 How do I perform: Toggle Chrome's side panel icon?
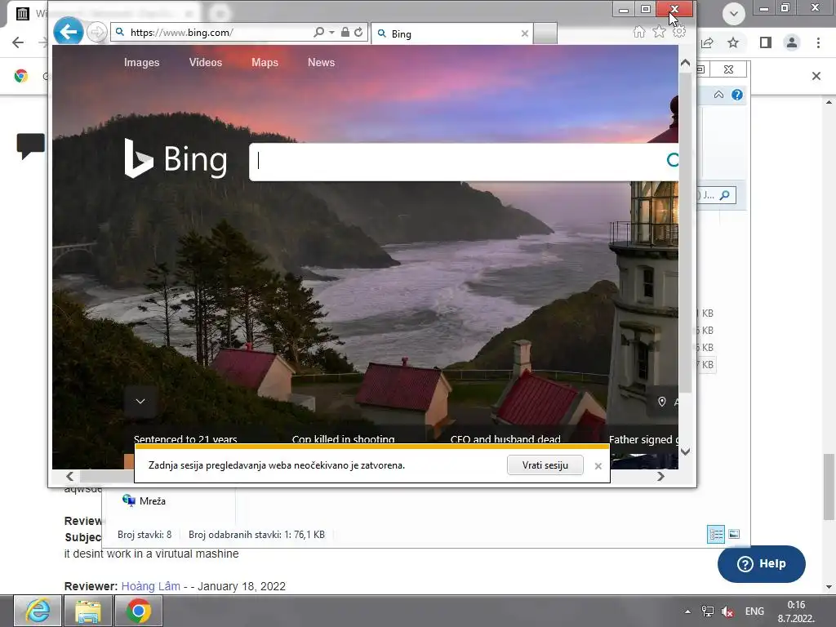click(x=766, y=42)
